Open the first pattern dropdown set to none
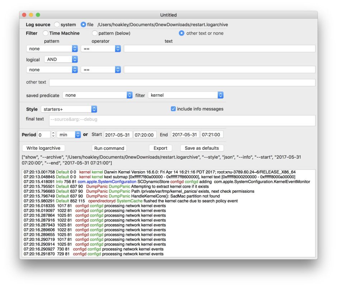The width and height of the screenshot is (337, 287). click(52, 49)
